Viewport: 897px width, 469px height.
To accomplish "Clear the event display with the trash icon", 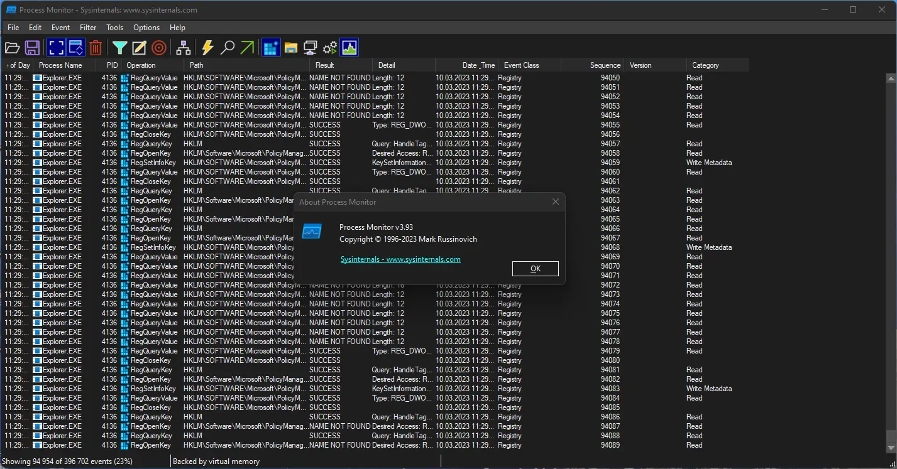I will pos(96,48).
